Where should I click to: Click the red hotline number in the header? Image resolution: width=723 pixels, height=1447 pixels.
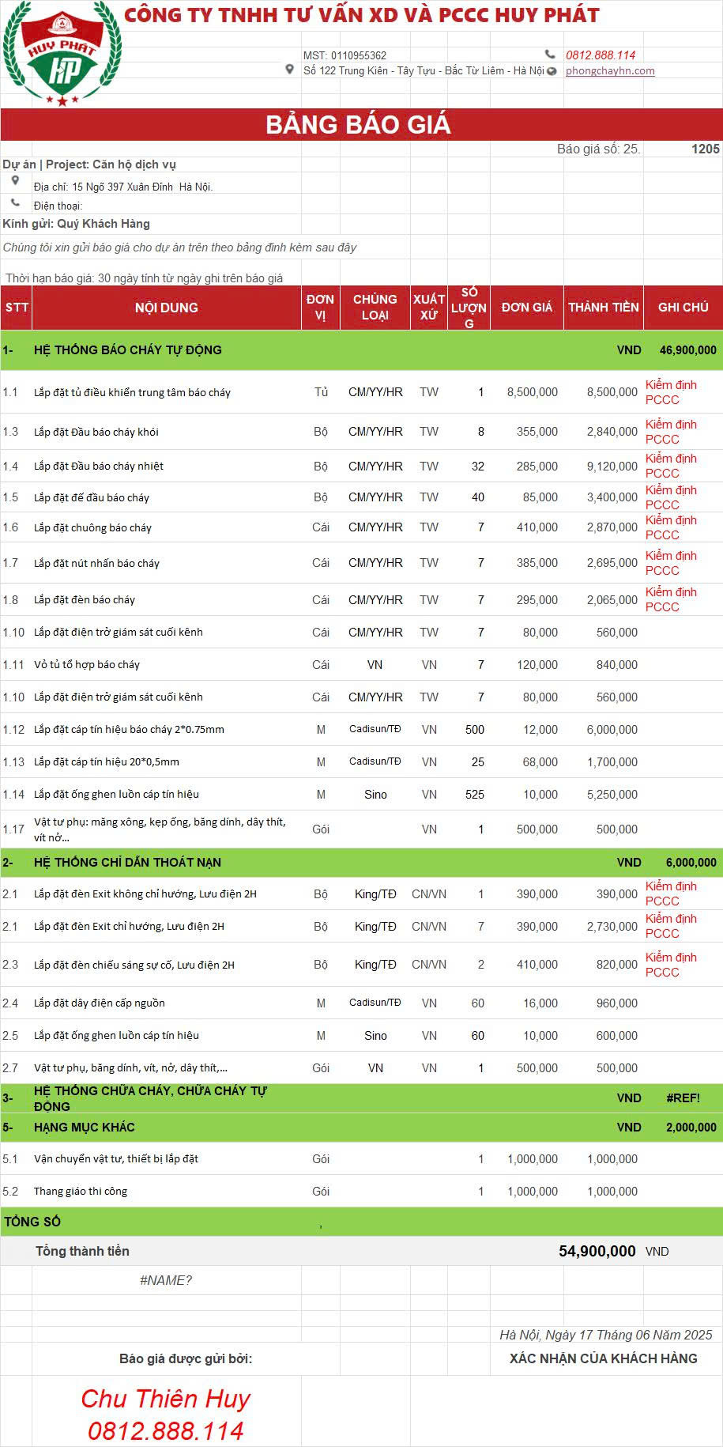(x=601, y=55)
